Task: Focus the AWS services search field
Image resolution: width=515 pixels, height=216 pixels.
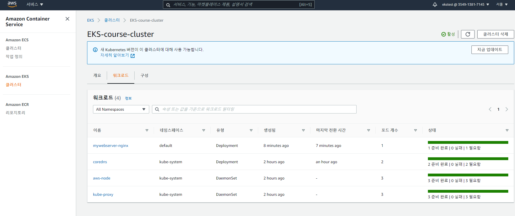Action: click(239, 4)
